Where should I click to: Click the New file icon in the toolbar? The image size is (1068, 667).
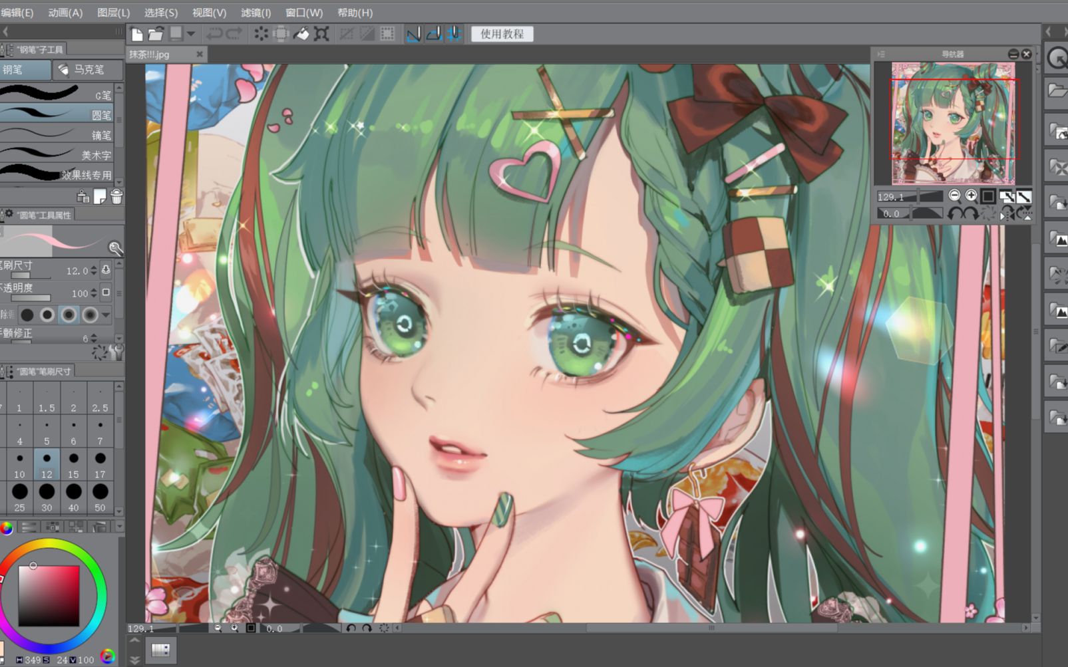click(x=137, y=34)
